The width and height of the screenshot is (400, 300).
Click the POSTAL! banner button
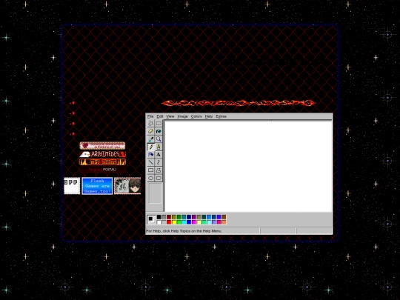pyautogui.click(x=102, y=170)
